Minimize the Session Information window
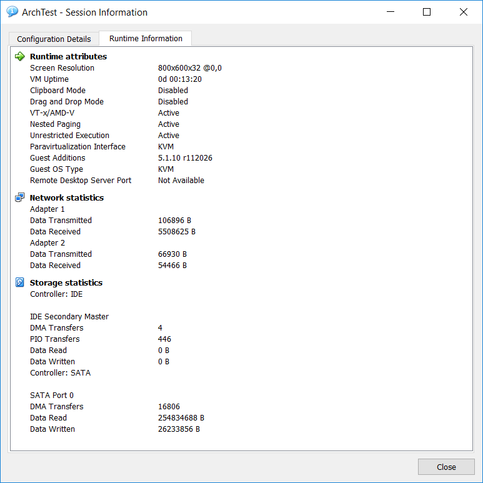This screenshot has width=483, height=483. pos(391,12)
